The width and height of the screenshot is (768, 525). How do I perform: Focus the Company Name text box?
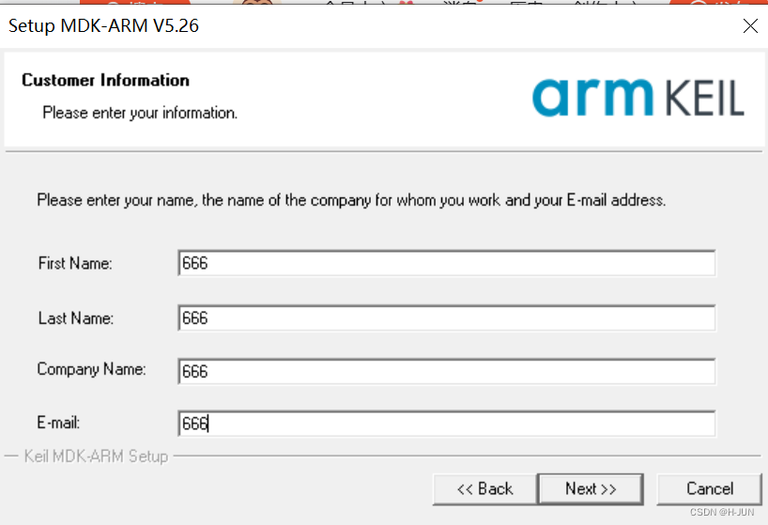click(447, 371)
